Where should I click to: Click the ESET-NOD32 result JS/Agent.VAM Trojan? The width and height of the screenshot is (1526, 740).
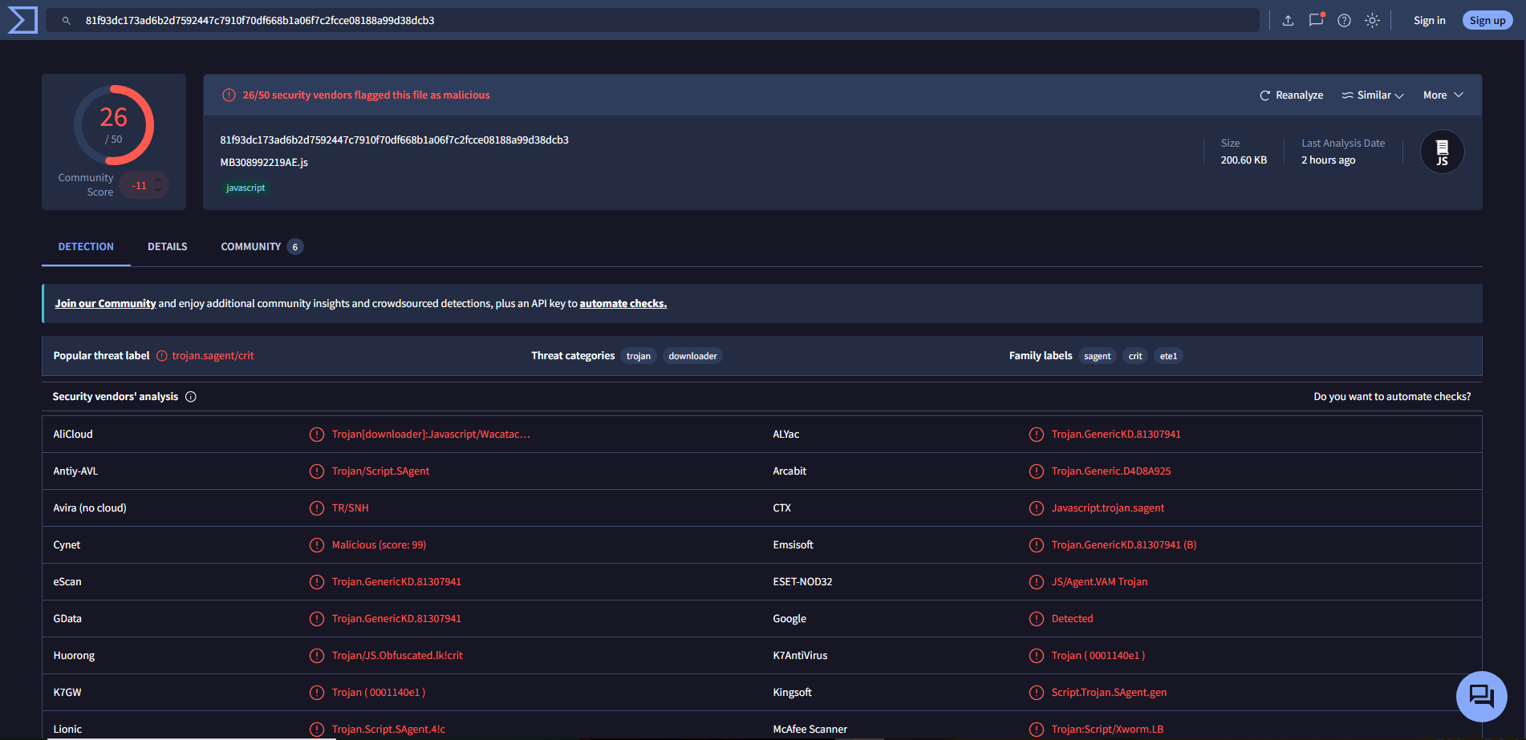(x=1099, y=582)
